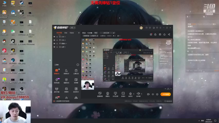Mute the 扬声器 speaker
Screen dimensions: 219x123
click(138, 94)
